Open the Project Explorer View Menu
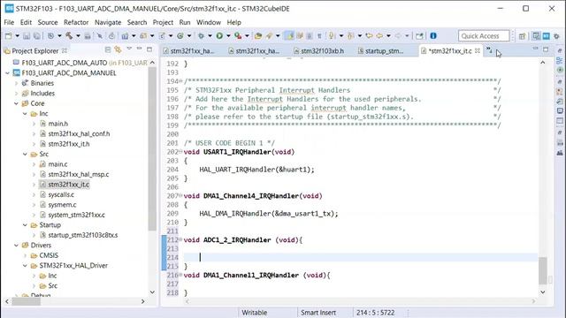This screenshot has width=566, height=318. point(129,49)
